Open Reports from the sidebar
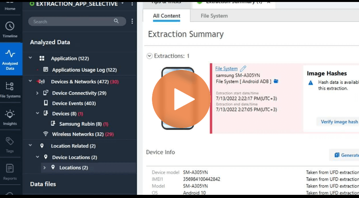The width and height of the screenshot is (359, 198). pos(10,172)
